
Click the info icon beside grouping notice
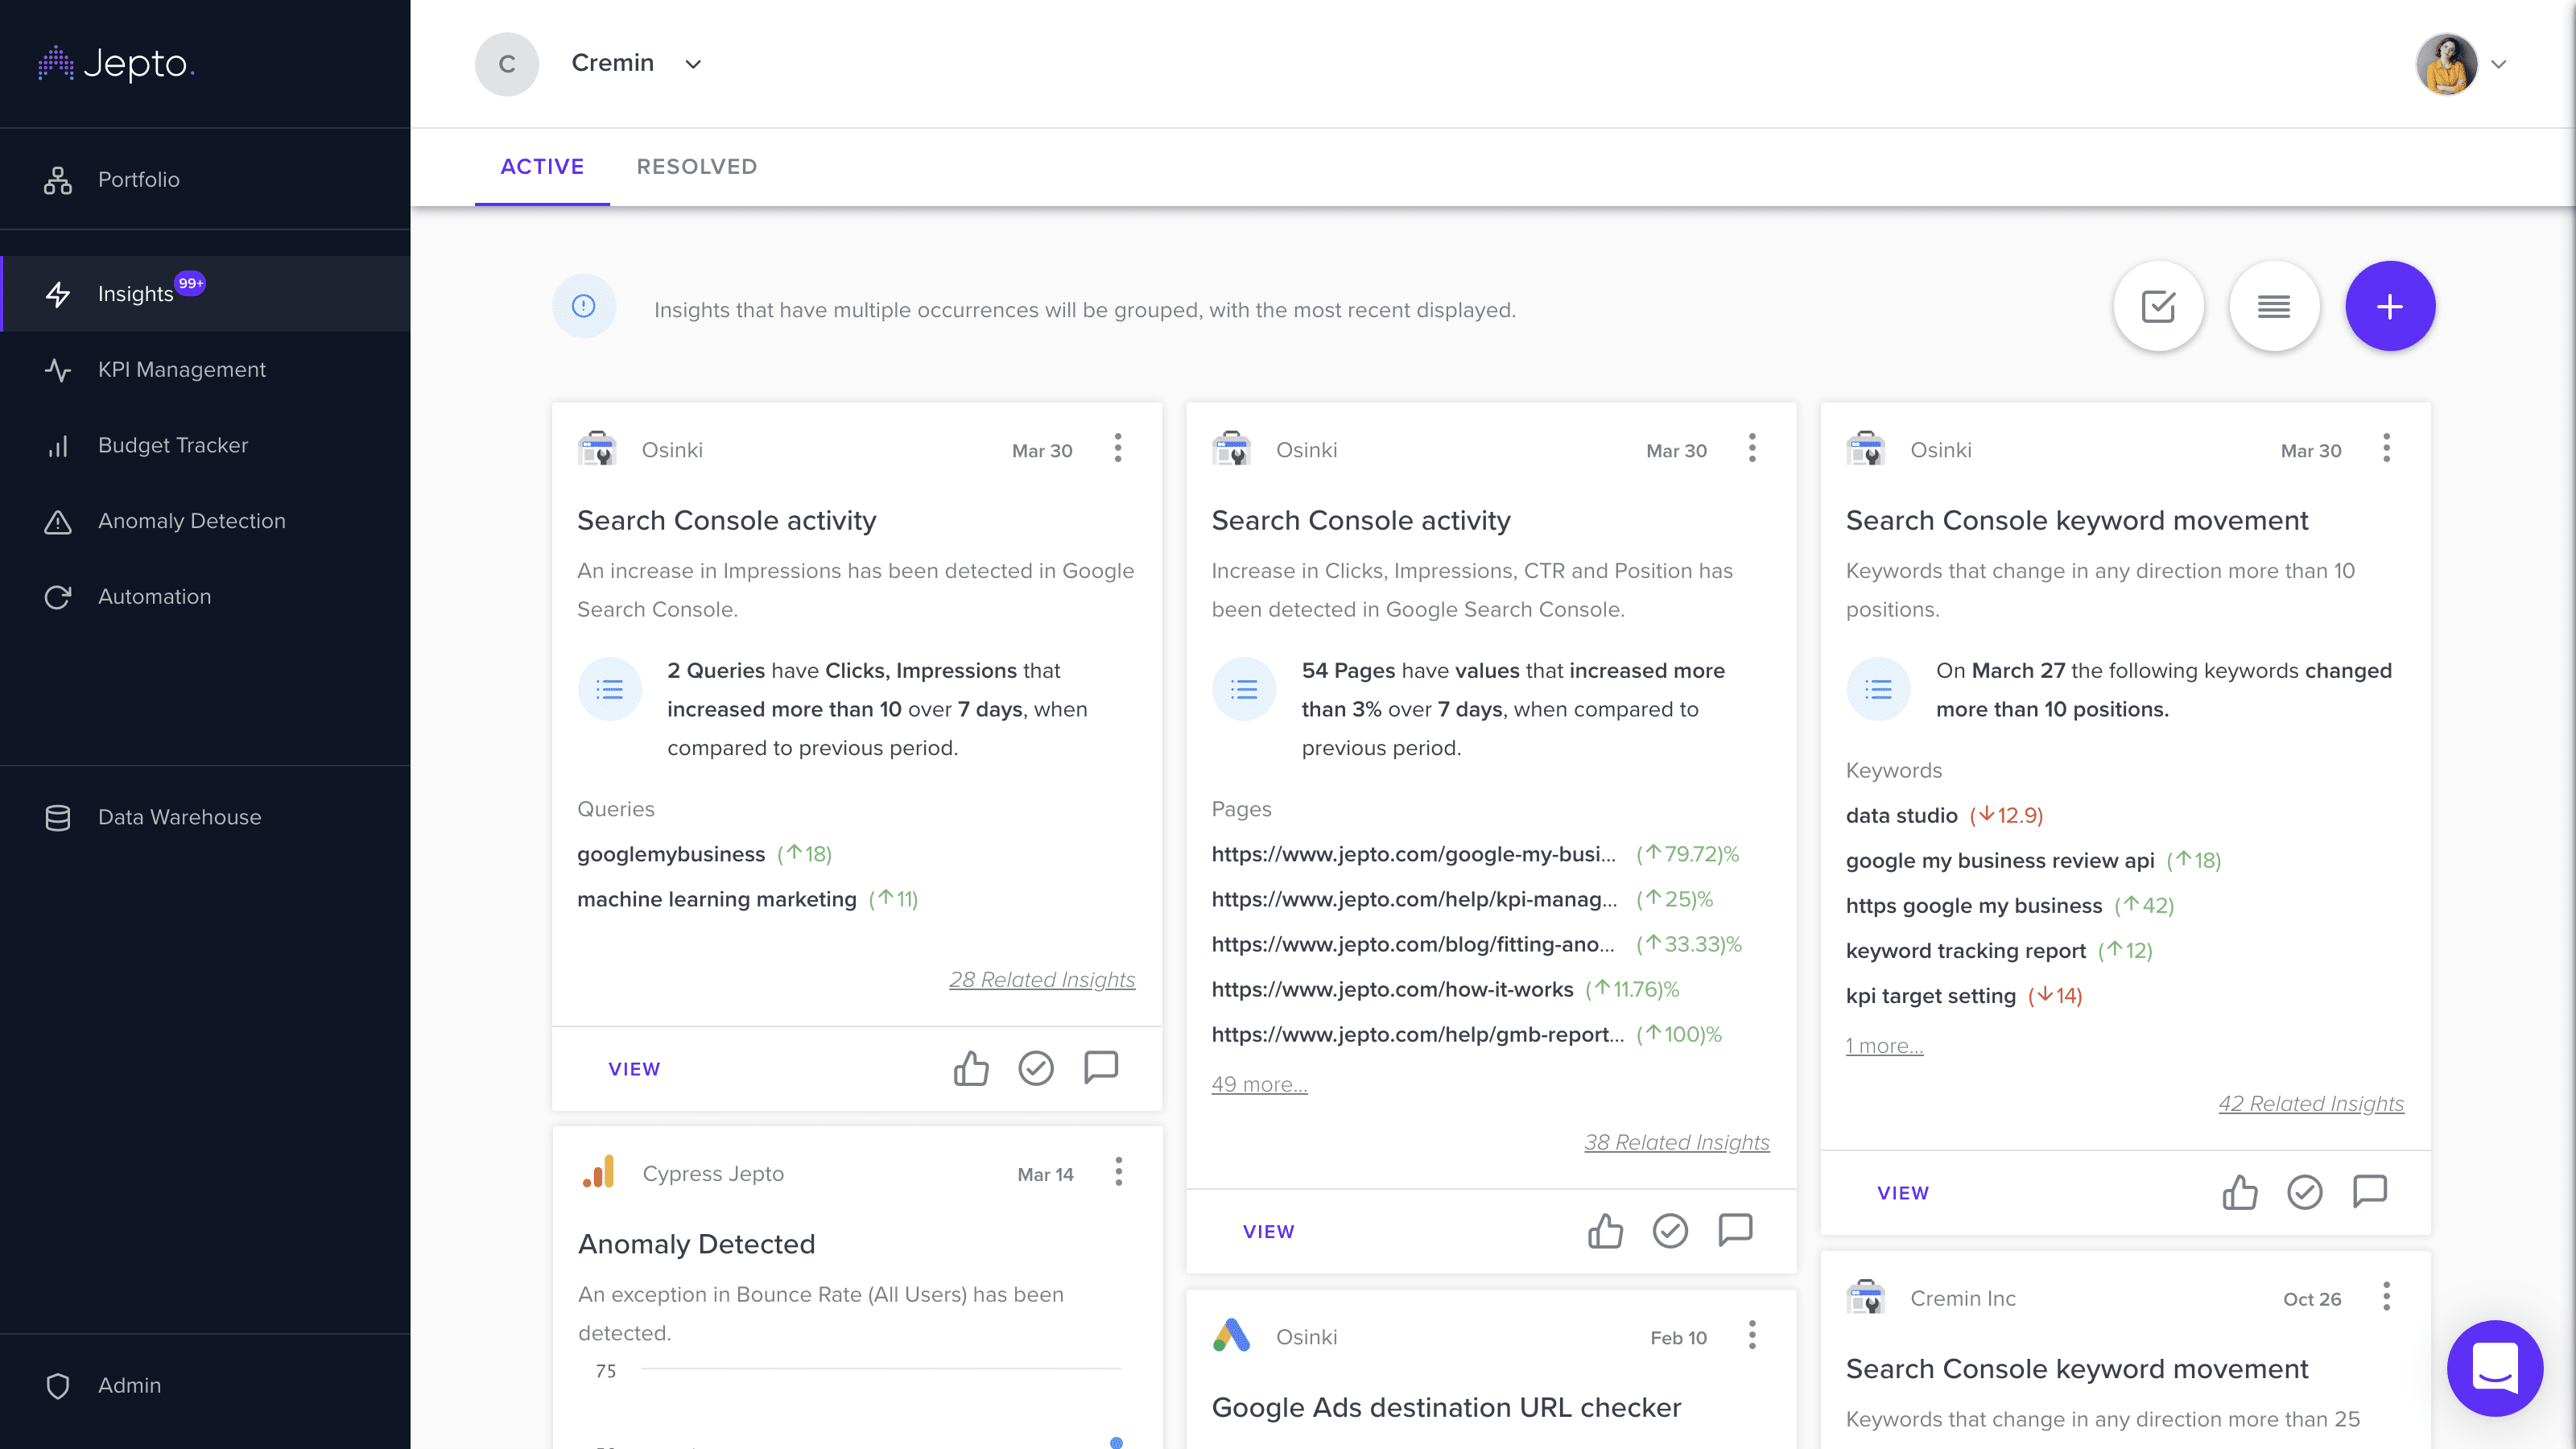584,306
